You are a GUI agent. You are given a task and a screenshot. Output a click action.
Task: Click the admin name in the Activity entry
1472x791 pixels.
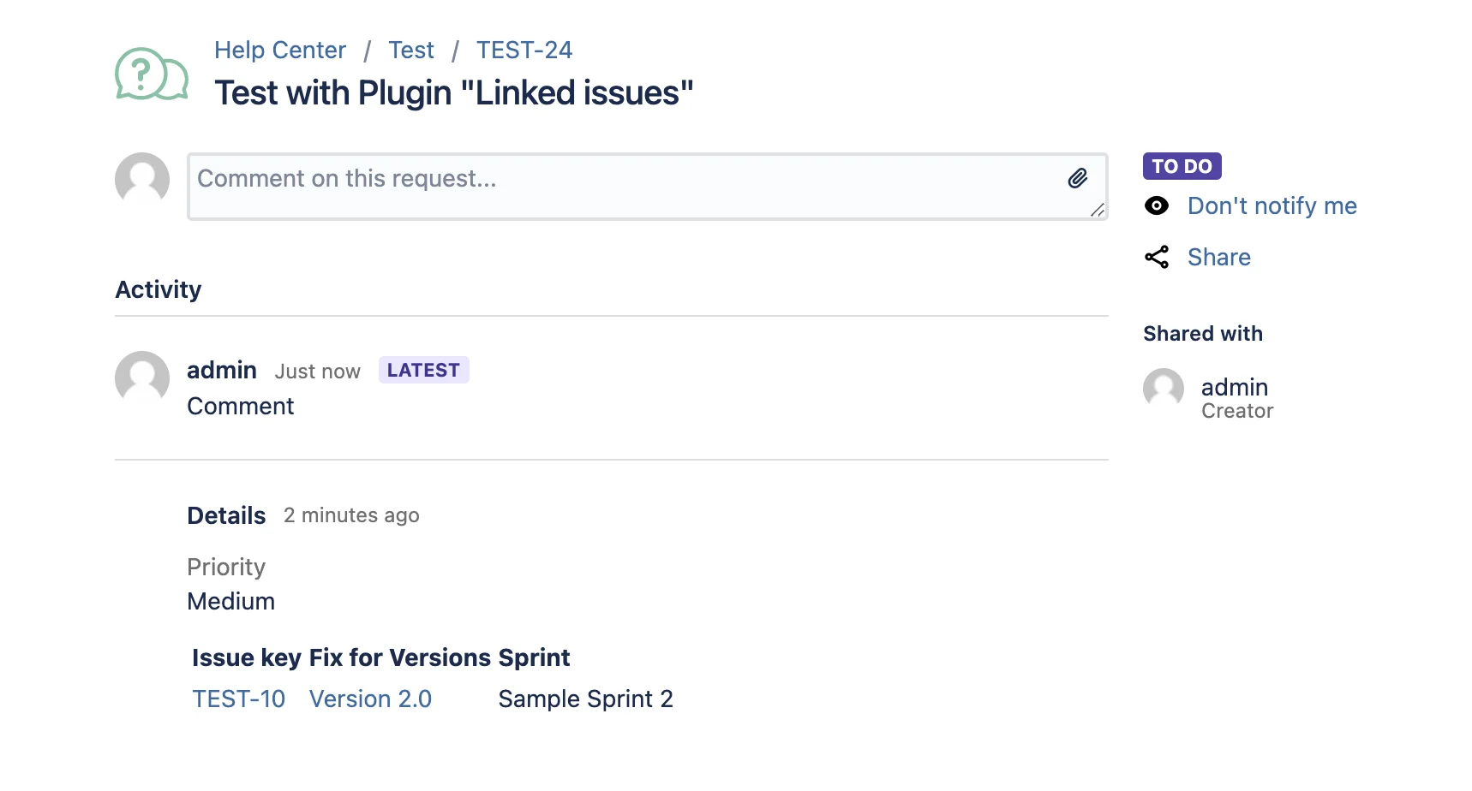(x=222, y=370)
